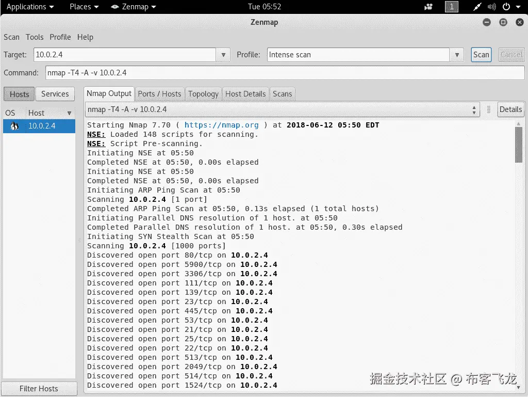The image size is (528, 397).
Task: Click 'Discovered open port 21/tcp' line
Action: [177, 329]
